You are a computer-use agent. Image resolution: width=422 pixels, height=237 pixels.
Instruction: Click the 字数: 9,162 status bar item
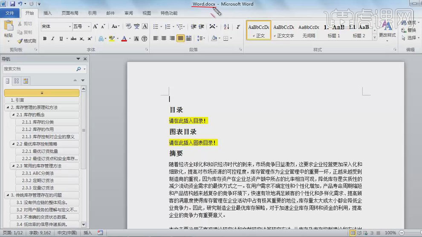pyautogui.click(x=40, y=233)
